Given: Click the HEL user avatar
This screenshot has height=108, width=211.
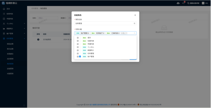Looking at the screenshot, I should (x=203, y=3).
